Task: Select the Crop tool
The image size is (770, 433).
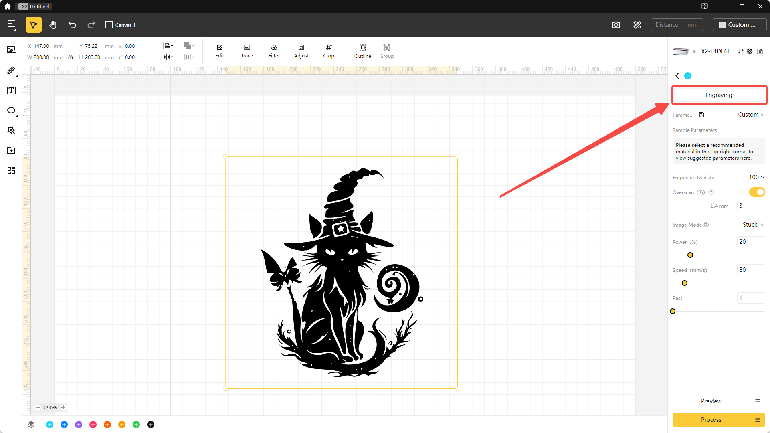Action: [329, 51]
